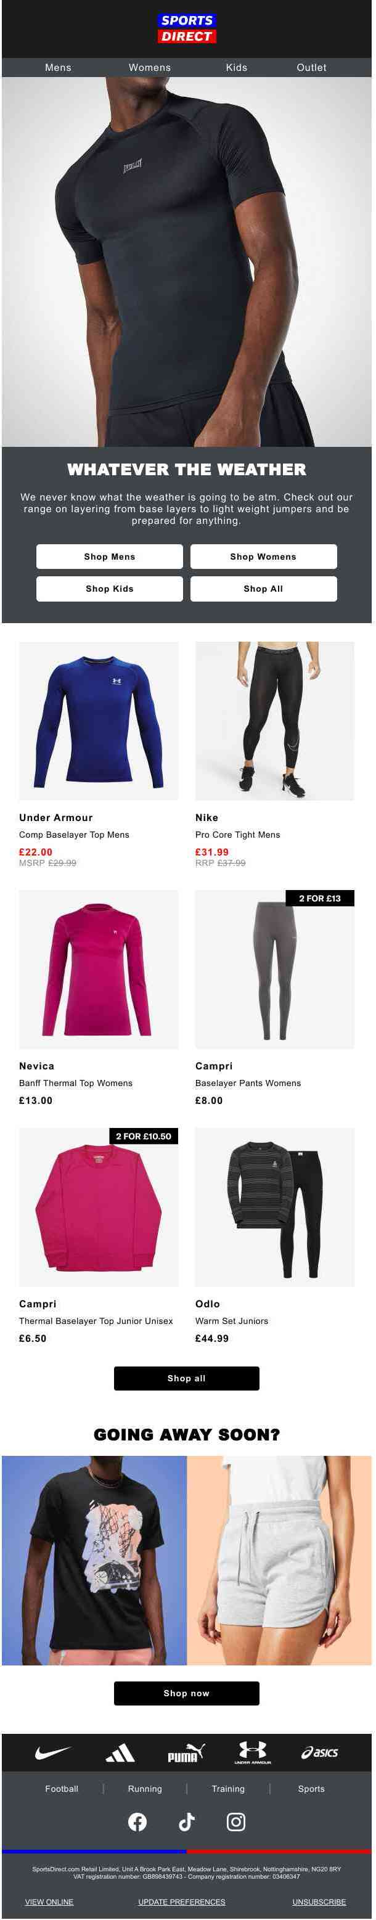Image resolution: width=376 pixels, height=1920 pixels.
Task: Click the Sports Direct logo
Action: tap(187, 28)
